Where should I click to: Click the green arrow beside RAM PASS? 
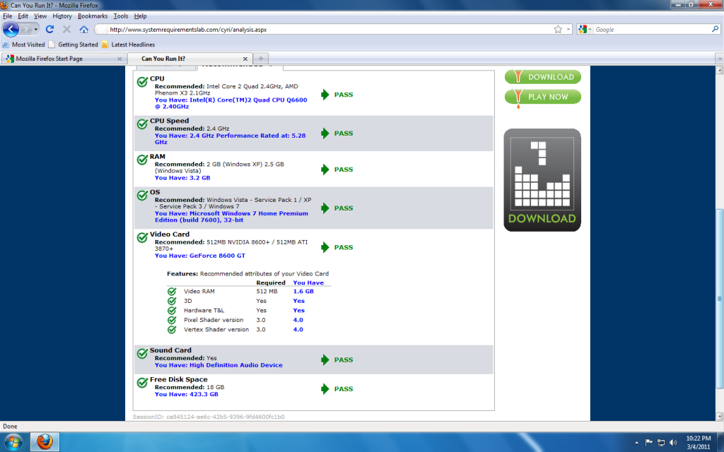coord(325,169)
